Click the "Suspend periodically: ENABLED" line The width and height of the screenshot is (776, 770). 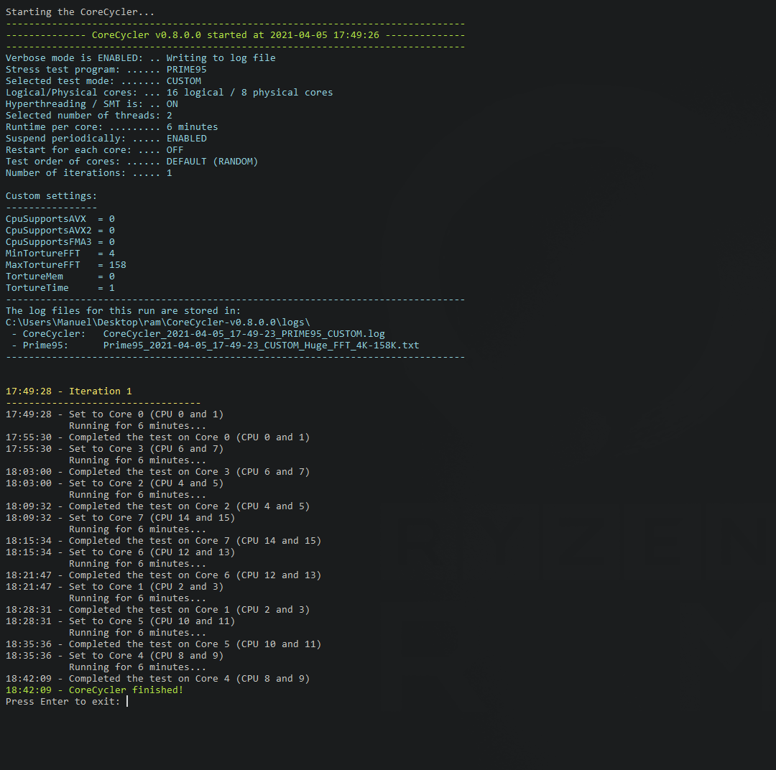click(x=106, y=139)
